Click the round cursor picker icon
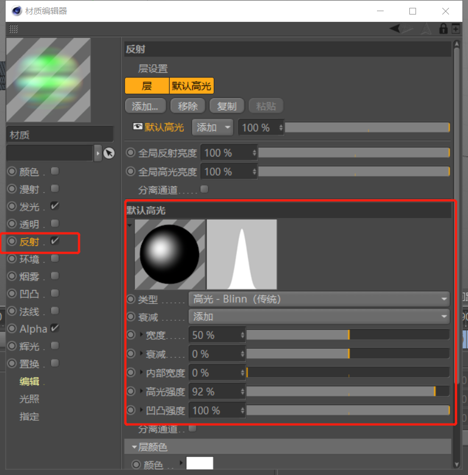The image size is (468, 475). (x=109, y=153)
